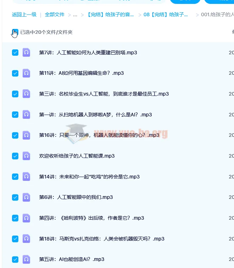
Task: Click audio icon of 第11讲 mp3 file
Action: (27, 73)
